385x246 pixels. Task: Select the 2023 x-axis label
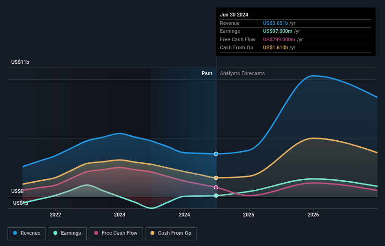click(x=120, y=215)
